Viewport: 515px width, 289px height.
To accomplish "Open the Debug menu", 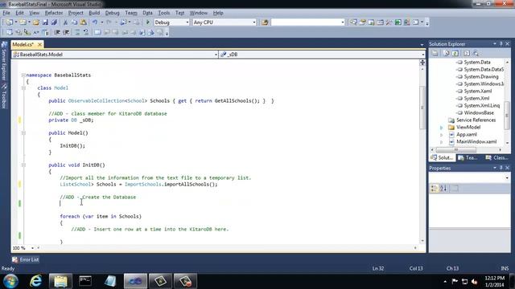I will (112, 13).
